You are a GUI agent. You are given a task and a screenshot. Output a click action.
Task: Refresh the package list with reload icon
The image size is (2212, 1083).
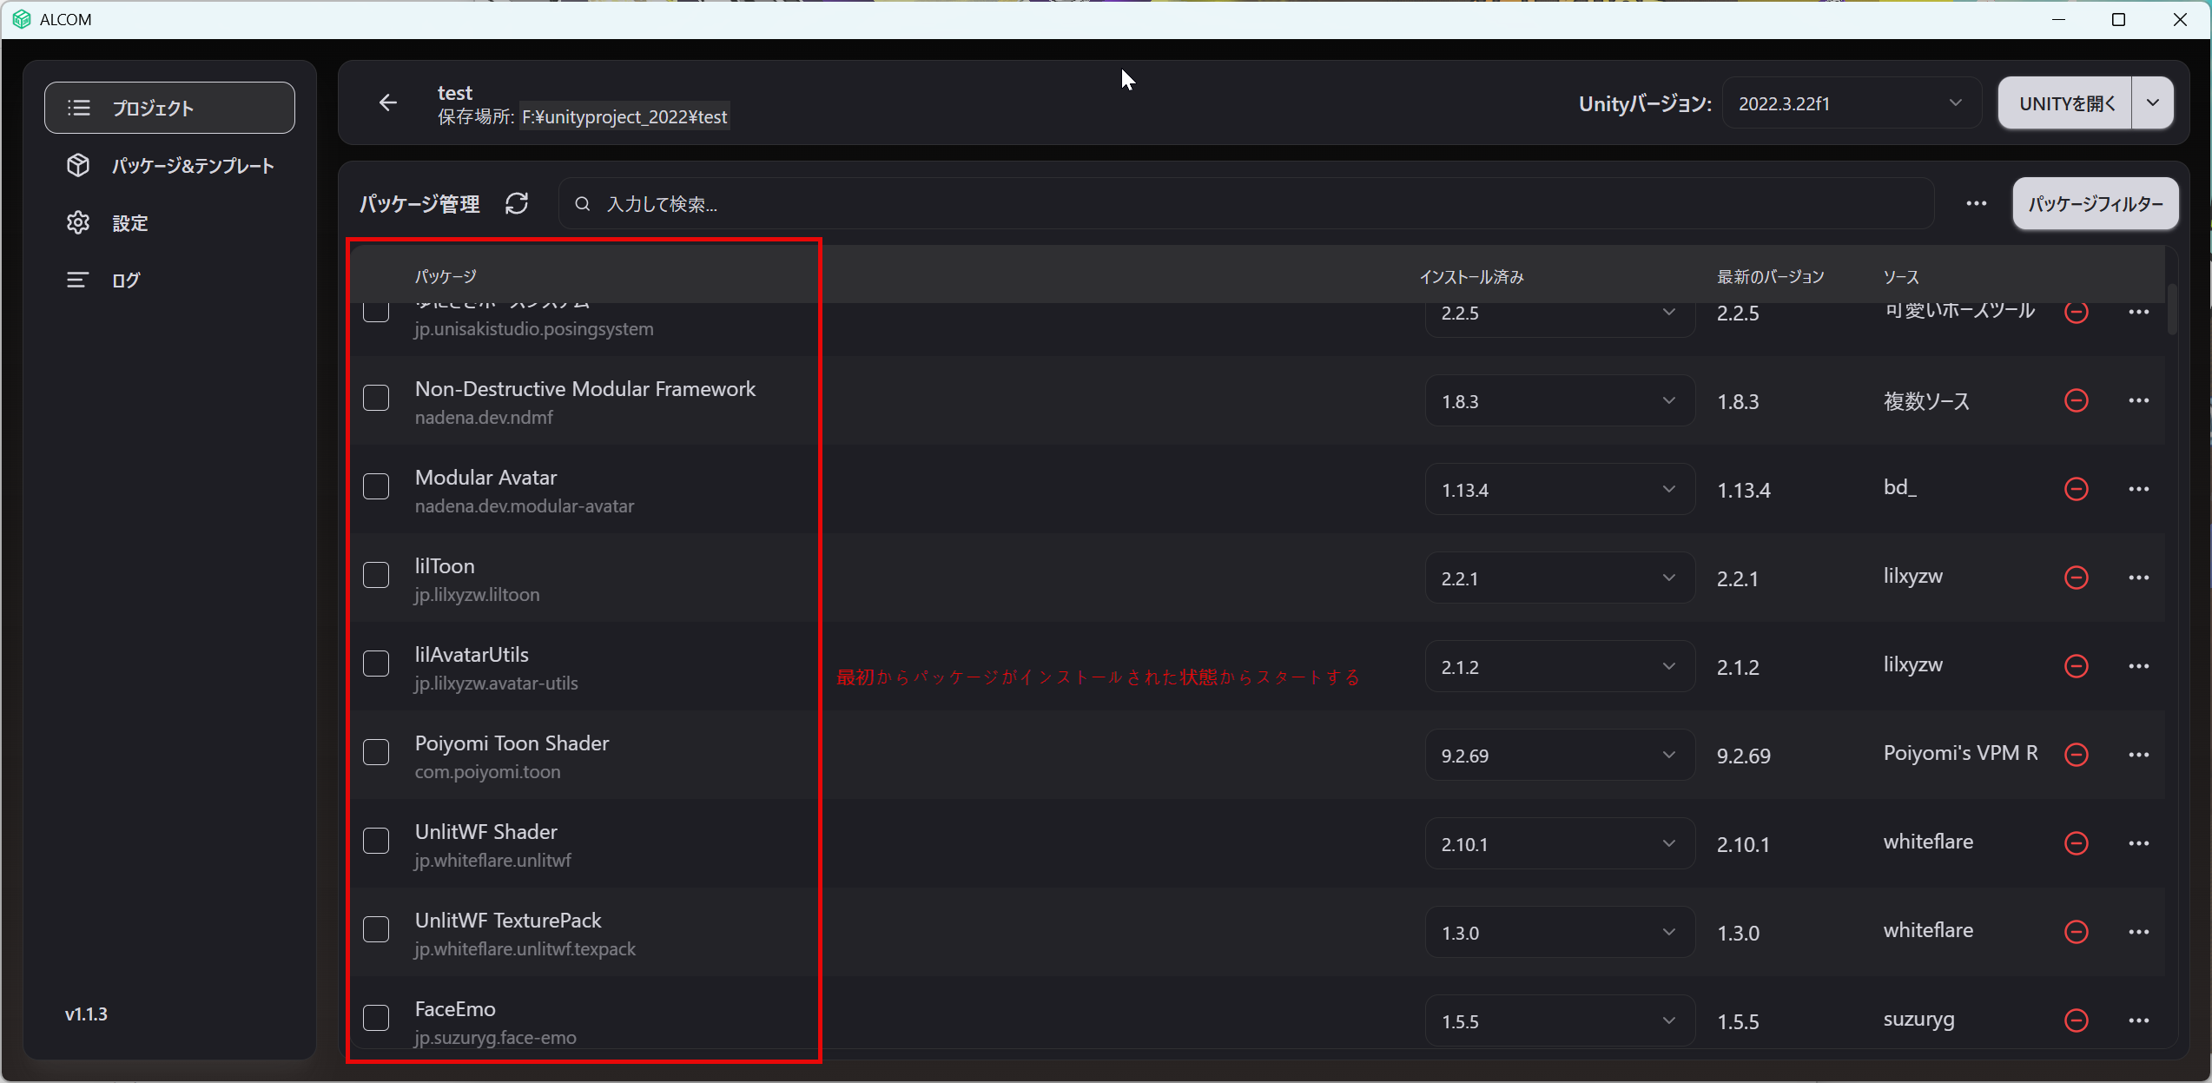pos(517,204)
